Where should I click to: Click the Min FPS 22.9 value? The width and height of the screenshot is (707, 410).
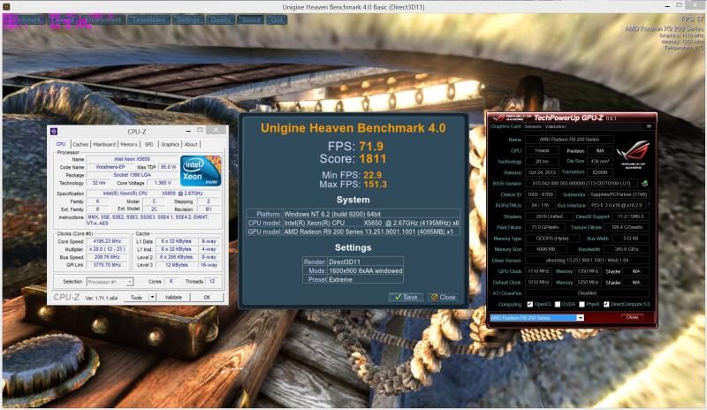click(372, 175)
